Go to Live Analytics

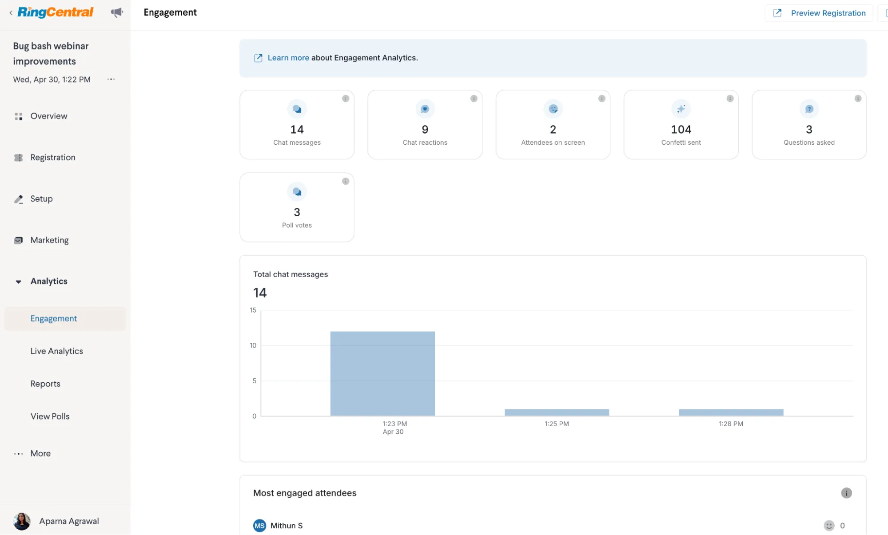coord(56,351)
